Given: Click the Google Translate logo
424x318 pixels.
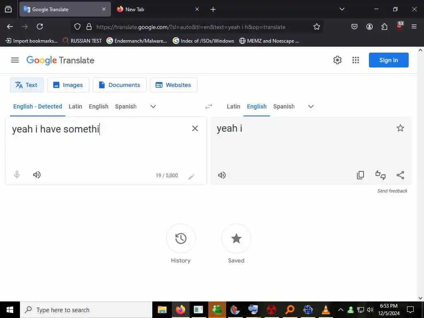Looking at the screenshot, I should [x=60, y=60].
